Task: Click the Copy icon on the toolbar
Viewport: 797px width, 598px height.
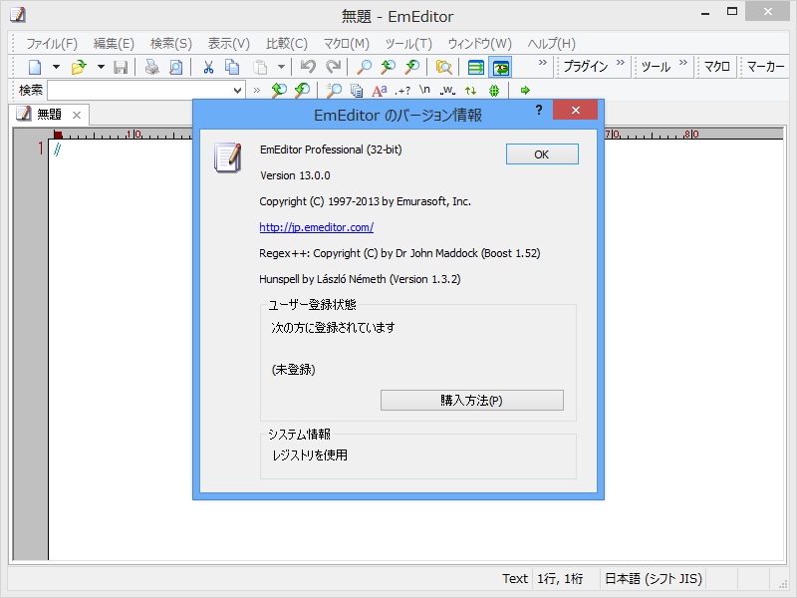Action: tap(231, 67)
